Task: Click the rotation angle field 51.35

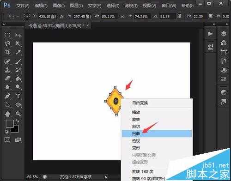Action: 168,17
